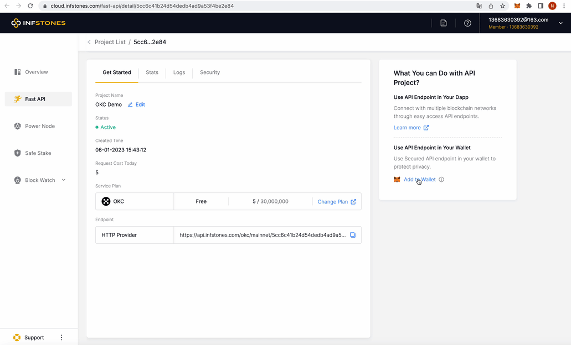Click the Support lifebuoy icon
Screen dimensions: 571x345
tap(17, 337)
